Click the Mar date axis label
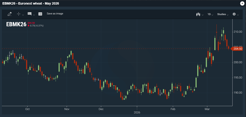The width and height of the screenshot is (246, 117). [x=207, y=109]
